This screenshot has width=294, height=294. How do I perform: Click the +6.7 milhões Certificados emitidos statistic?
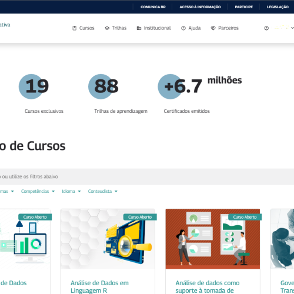coord(200,94)
